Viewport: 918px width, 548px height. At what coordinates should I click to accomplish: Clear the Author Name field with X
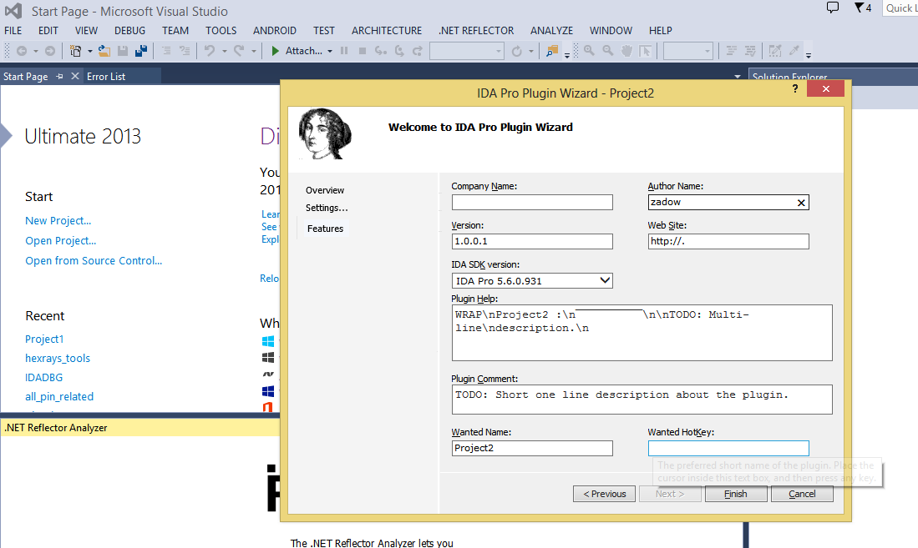coord(801,203)
